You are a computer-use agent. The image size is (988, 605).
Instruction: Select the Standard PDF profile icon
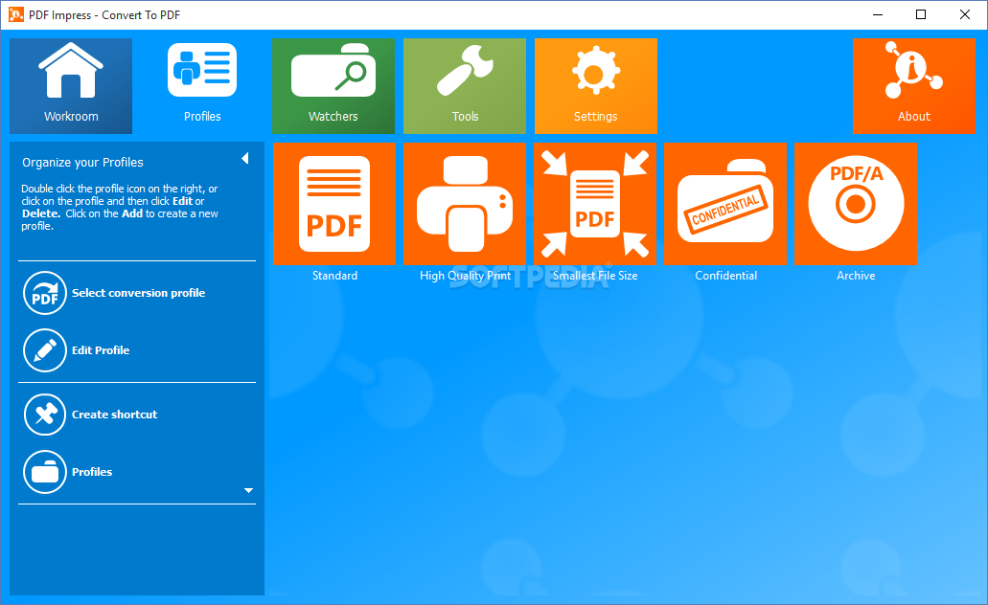[333, 204]
